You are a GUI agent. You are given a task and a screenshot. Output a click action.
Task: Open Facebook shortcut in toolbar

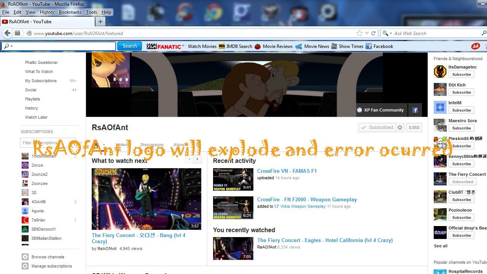click(379, 46)
